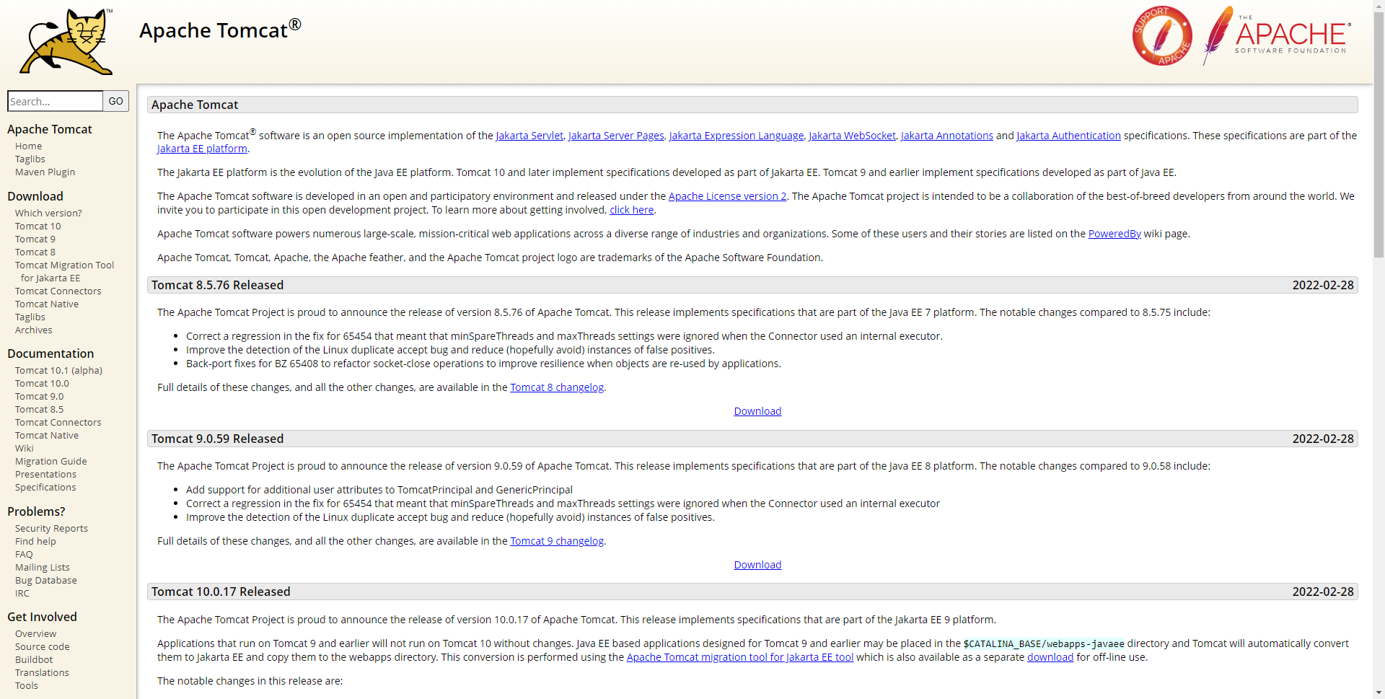Open Tomcat 10.1 (alpha) documentation

(x=58, y=370)
